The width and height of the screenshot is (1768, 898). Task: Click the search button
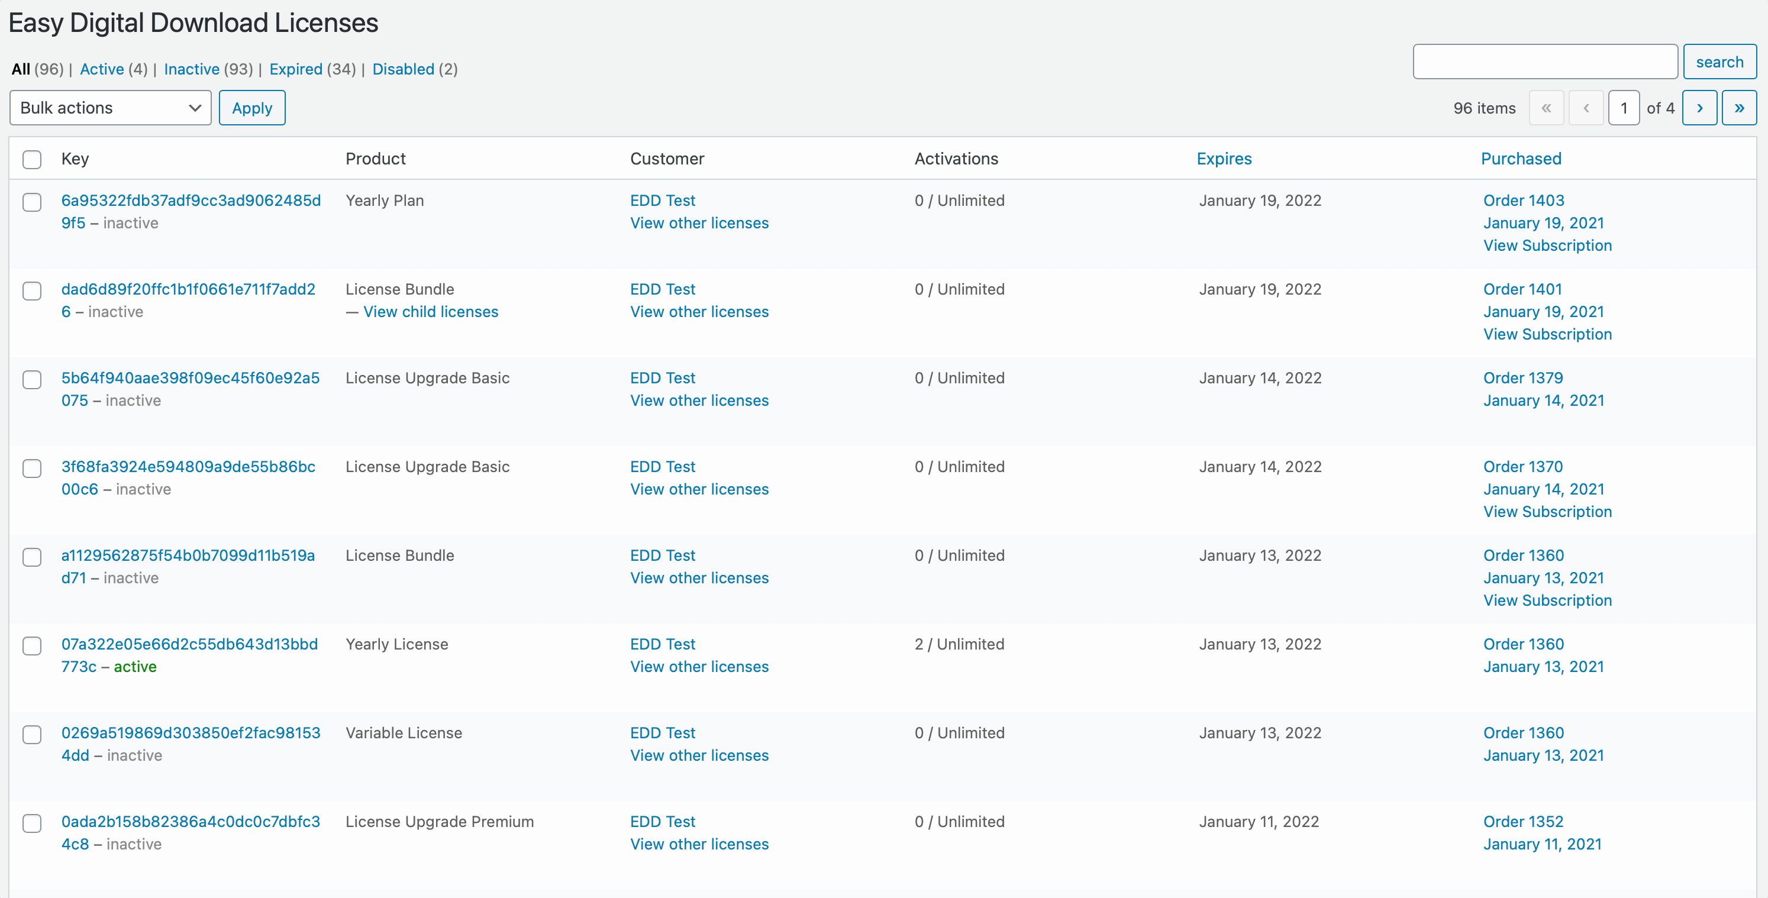coord(1718,62)
